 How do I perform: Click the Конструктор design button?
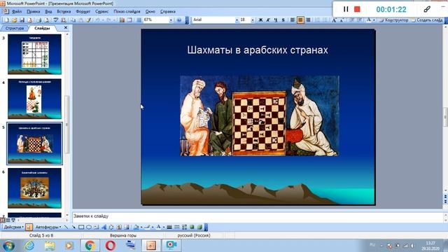[x=393, y=20]
